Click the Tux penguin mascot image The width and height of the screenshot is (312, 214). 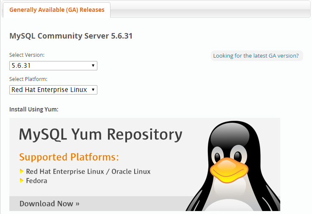[x=233, y=166]
